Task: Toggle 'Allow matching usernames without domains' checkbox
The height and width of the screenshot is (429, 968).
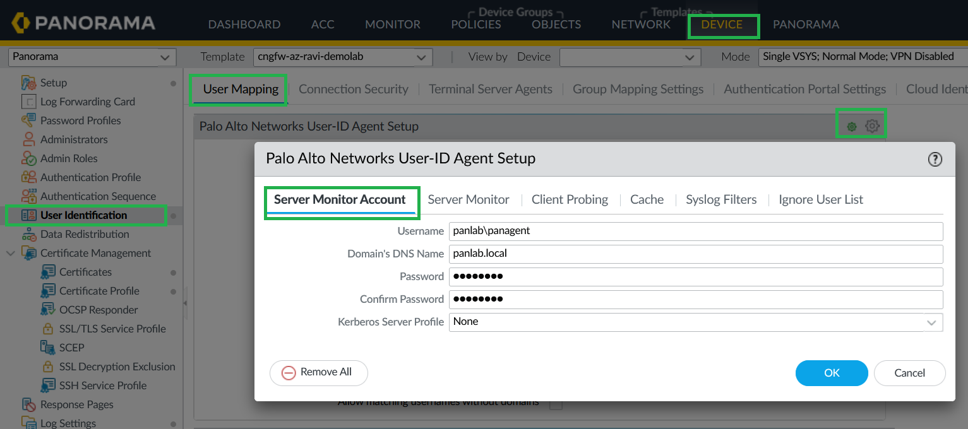Action: click(x=556, y=403)
